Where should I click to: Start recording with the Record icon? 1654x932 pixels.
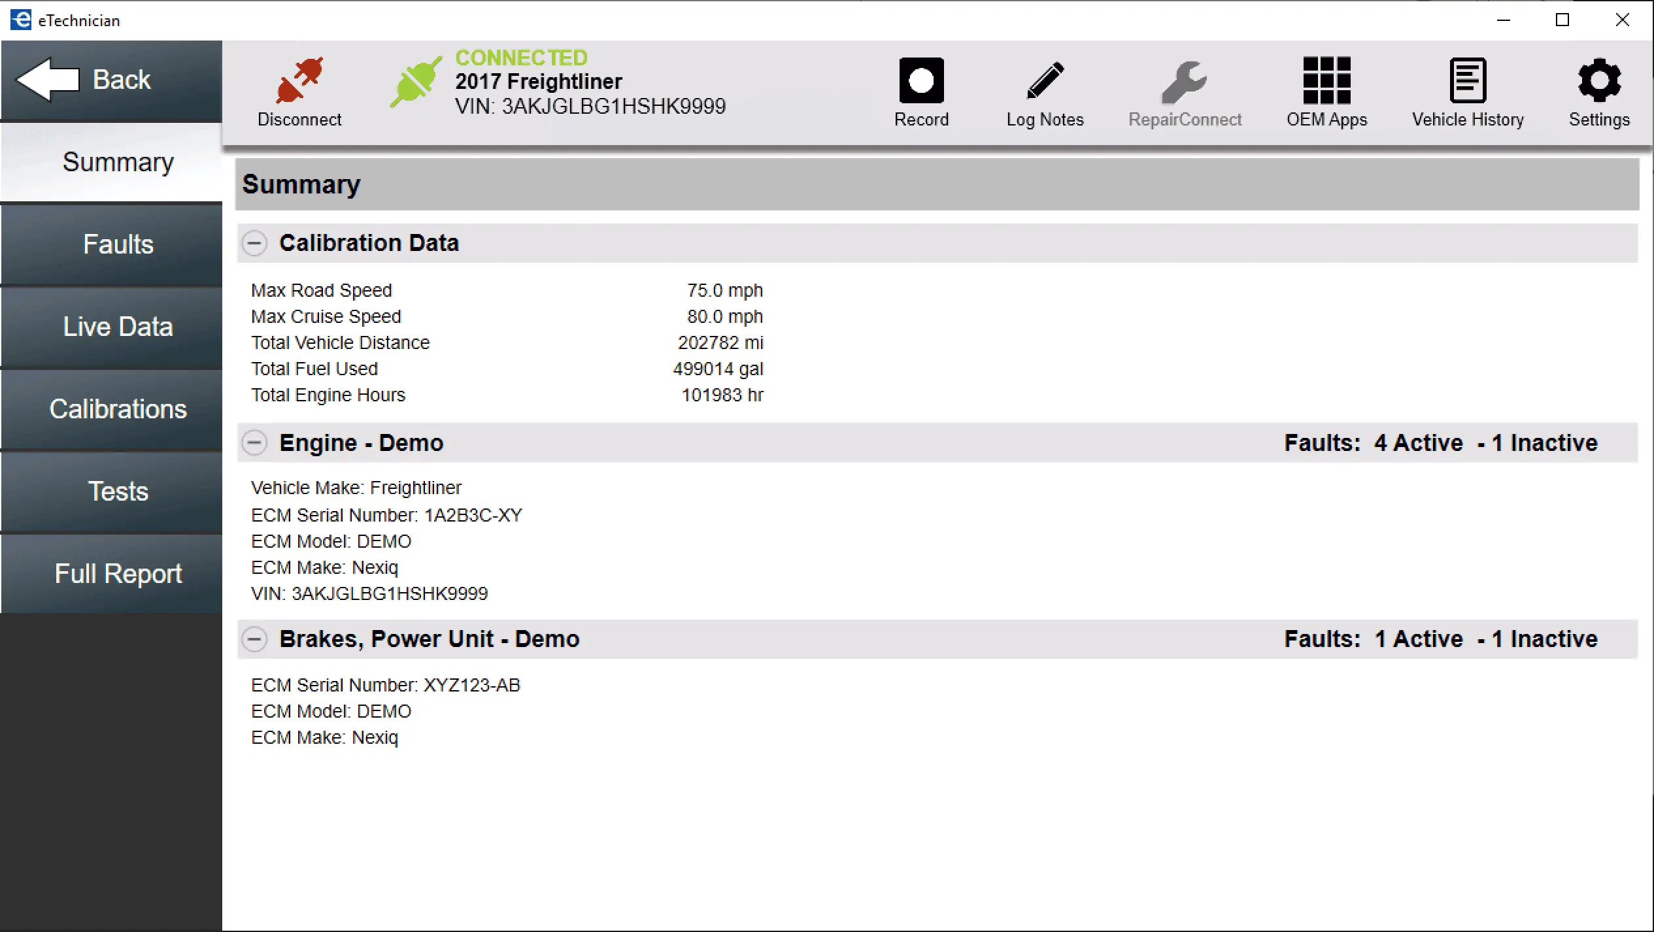(x=921, y=81)
